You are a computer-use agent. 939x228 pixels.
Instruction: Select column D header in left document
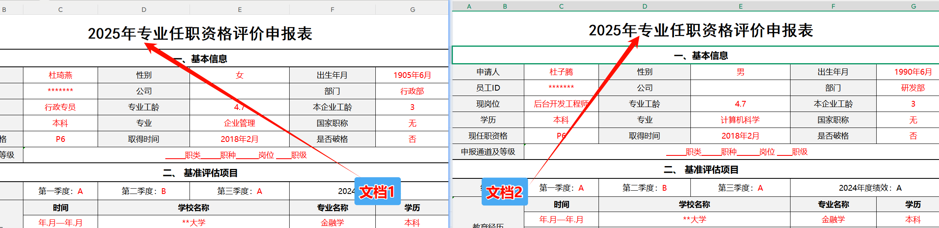144,9
